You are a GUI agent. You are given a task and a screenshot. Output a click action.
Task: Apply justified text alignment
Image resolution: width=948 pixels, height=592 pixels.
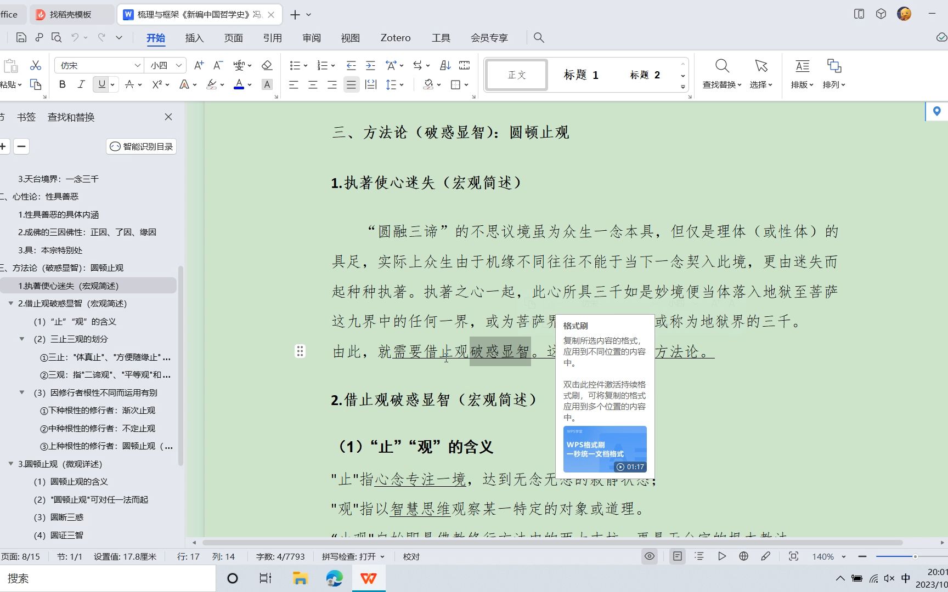[x=351, y=84]
